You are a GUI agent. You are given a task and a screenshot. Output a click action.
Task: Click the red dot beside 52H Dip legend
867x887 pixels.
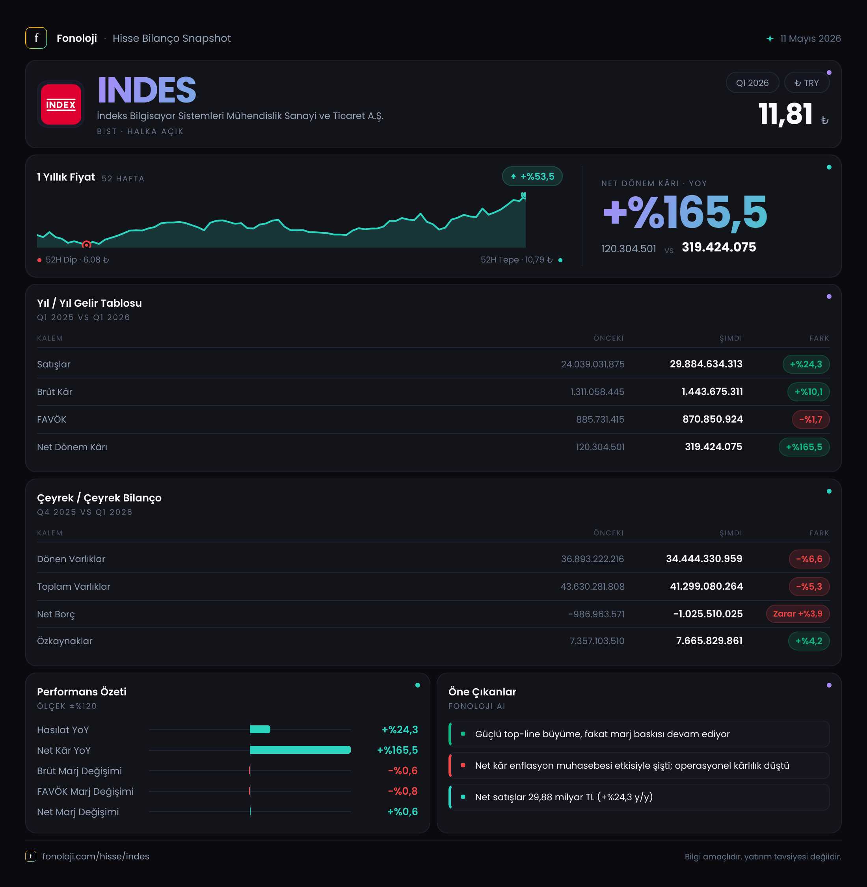[40, 260]
